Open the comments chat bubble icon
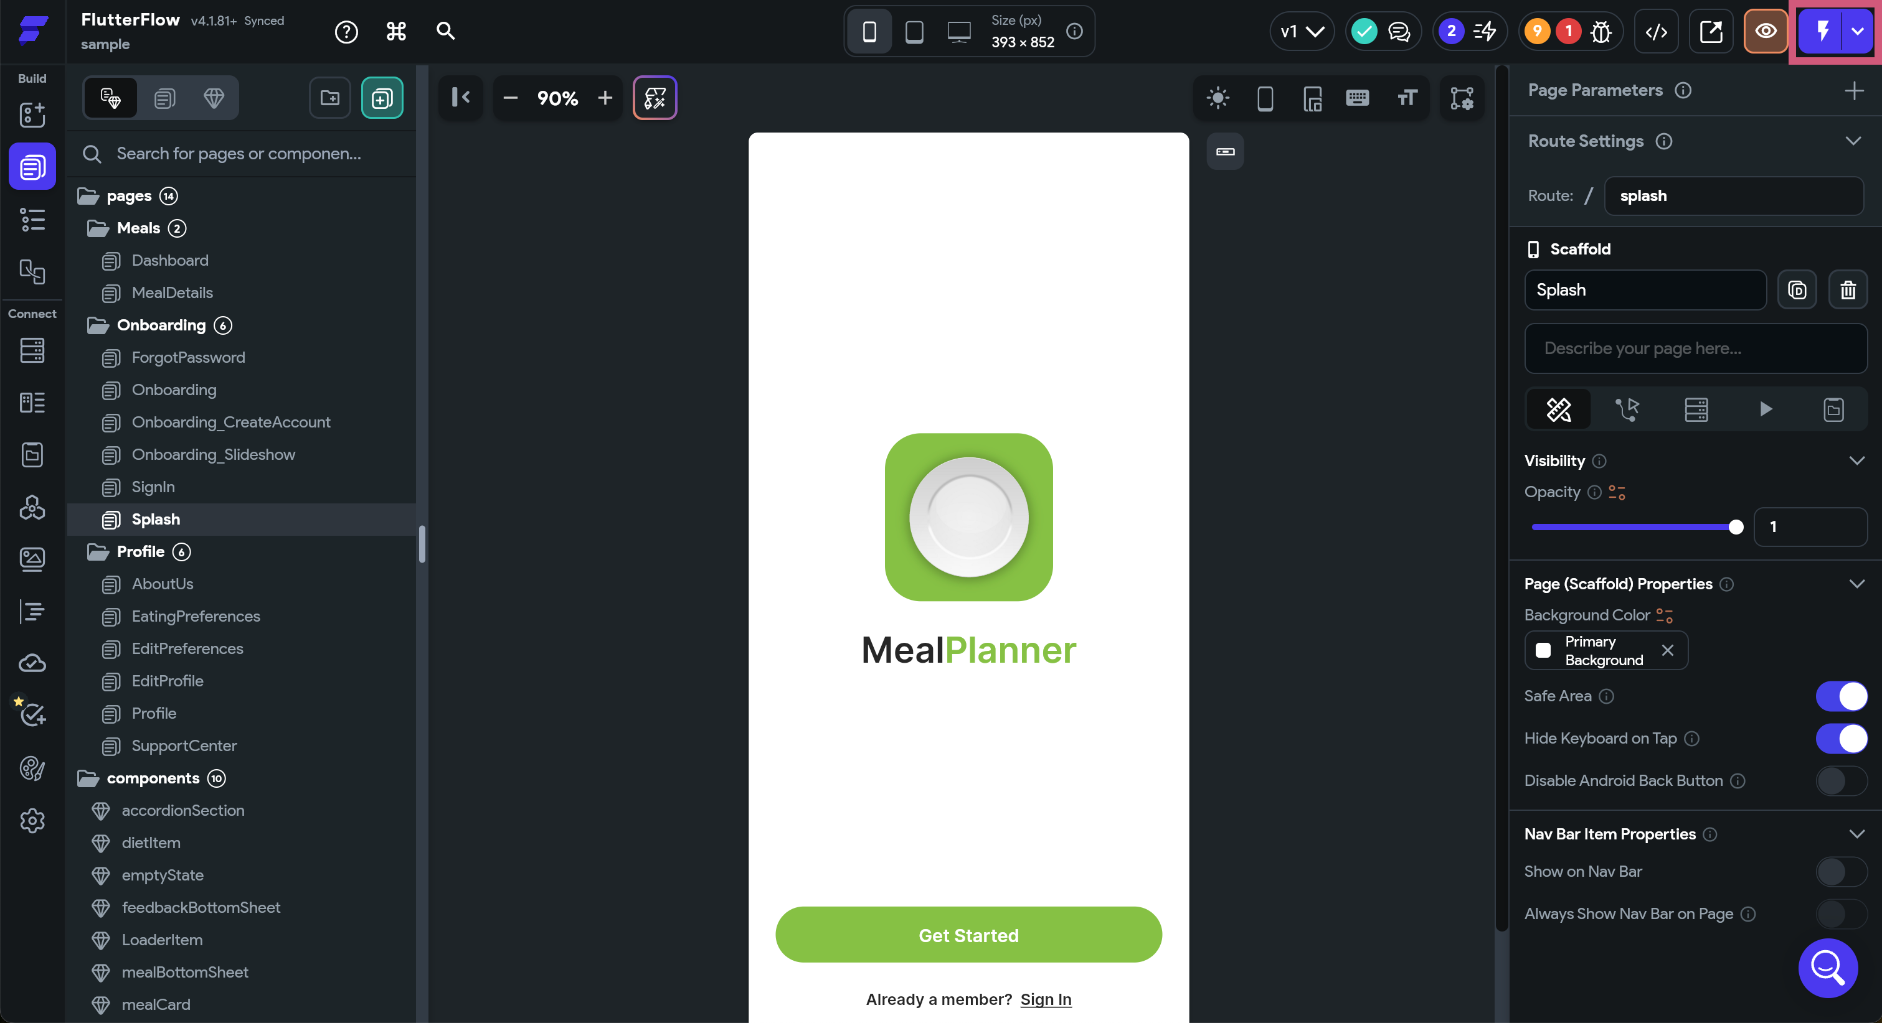The image size is (1882, 1023). pos(1399,31)
